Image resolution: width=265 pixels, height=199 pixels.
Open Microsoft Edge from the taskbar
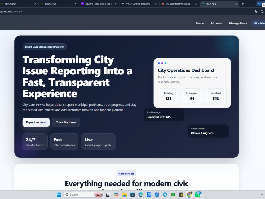(141, 194)
